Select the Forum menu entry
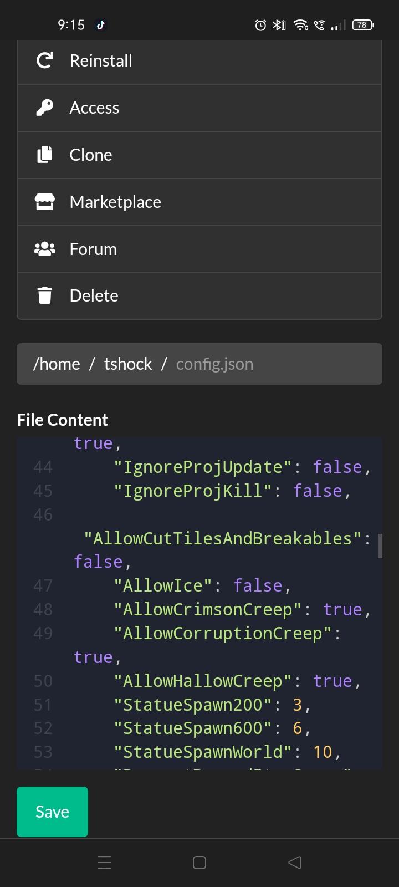This screenshot has width=399, height=887. tap(93, 249)
